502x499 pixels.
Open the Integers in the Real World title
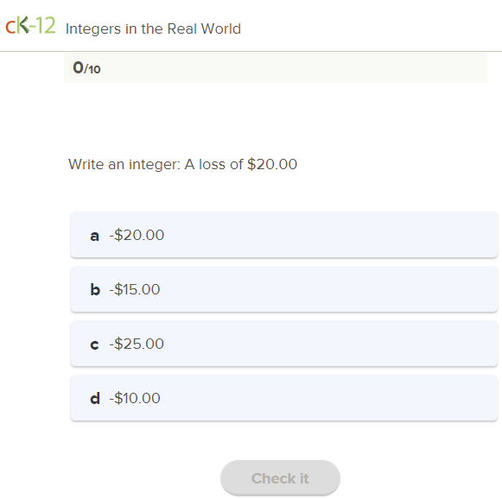tap(153, 28)
